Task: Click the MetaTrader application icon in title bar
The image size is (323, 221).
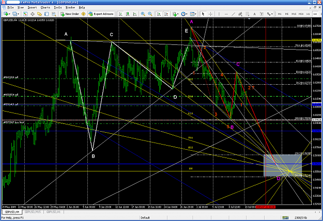Action: 3,2
